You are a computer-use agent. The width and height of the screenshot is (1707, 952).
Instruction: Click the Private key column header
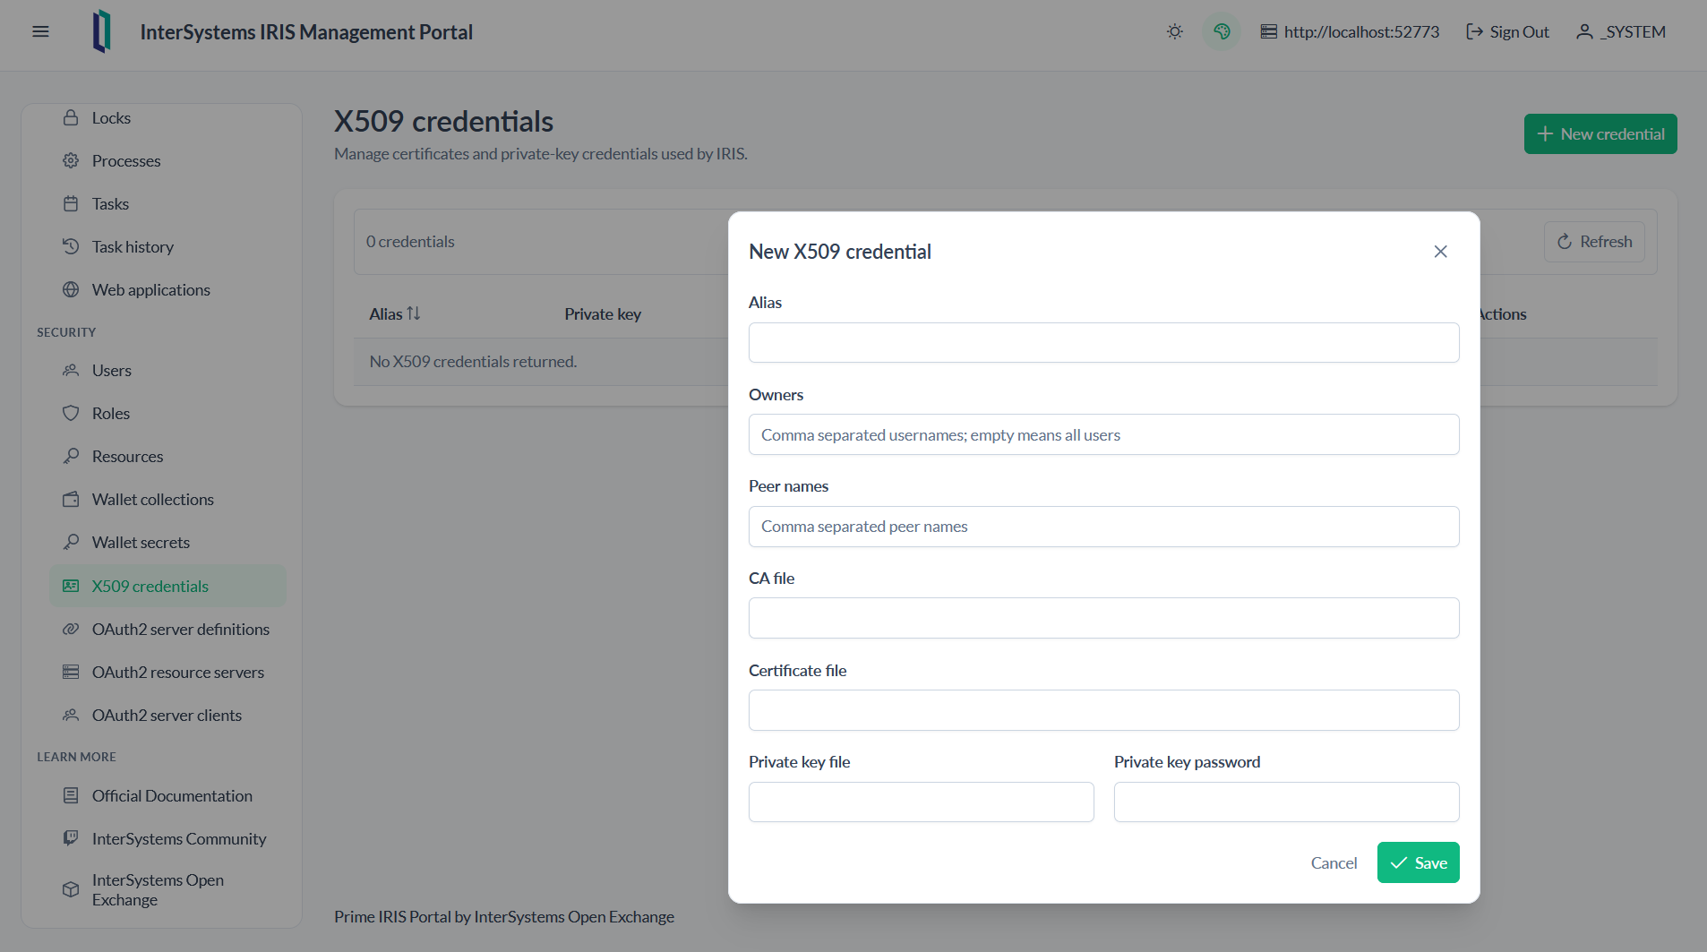(x=603, y=314)
